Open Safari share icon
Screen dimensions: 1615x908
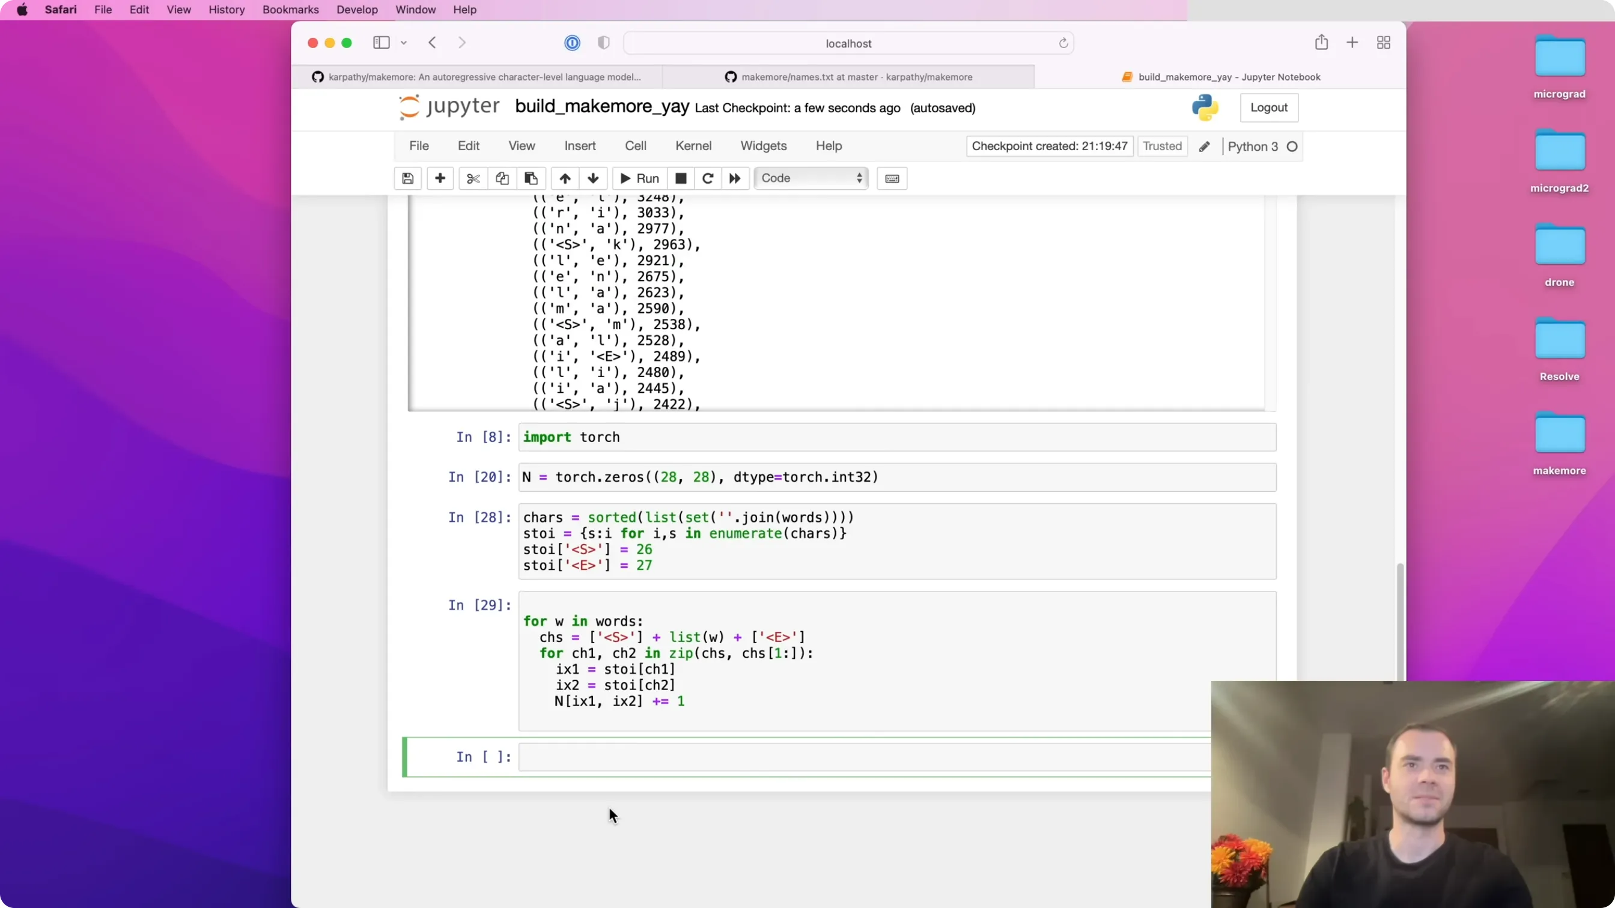coord(1322,42)
